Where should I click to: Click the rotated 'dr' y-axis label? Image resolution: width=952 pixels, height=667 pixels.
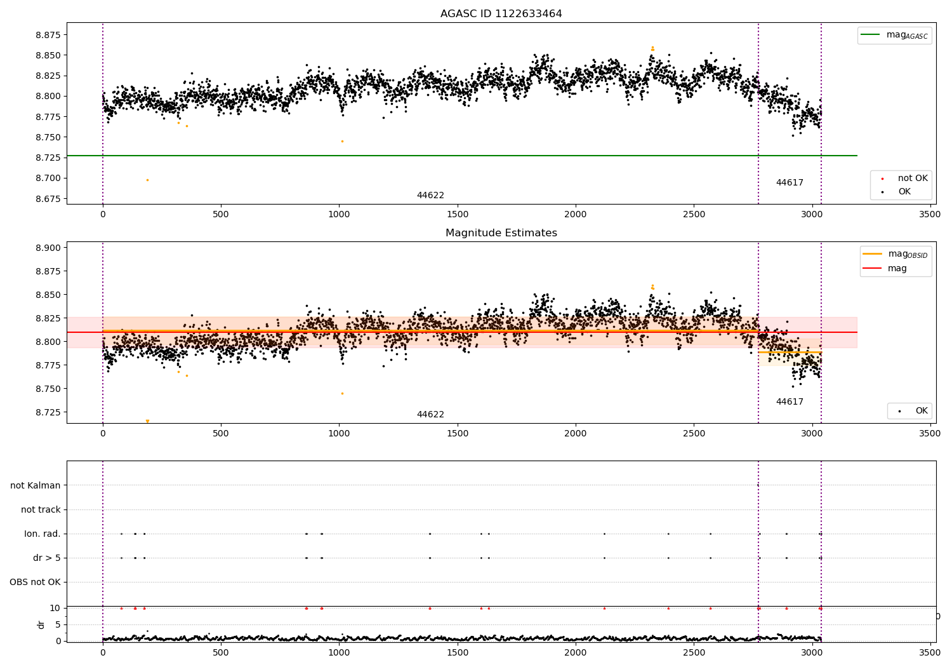click(x=41, y=624)
